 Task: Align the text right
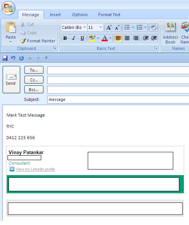click(x=136, y=38)
